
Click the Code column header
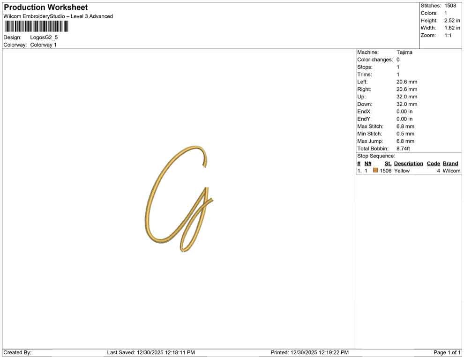434,163
